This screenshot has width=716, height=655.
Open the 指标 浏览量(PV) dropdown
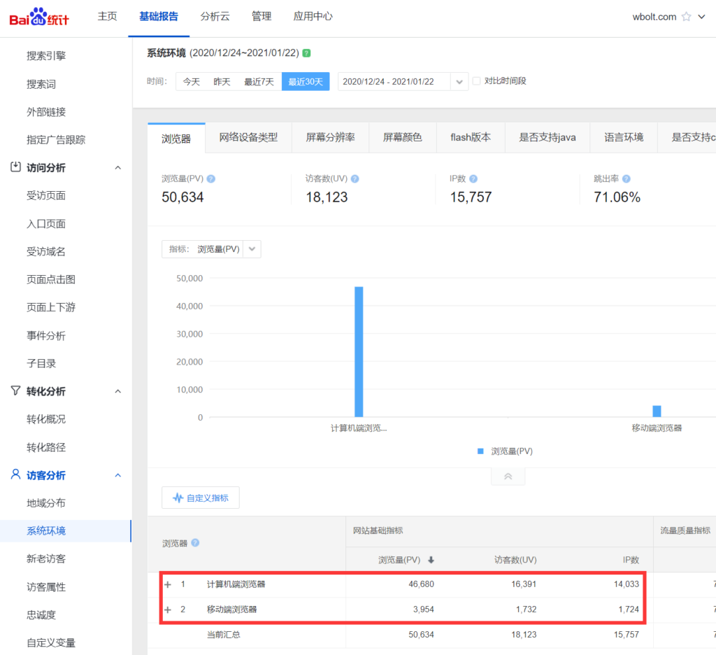252,249
